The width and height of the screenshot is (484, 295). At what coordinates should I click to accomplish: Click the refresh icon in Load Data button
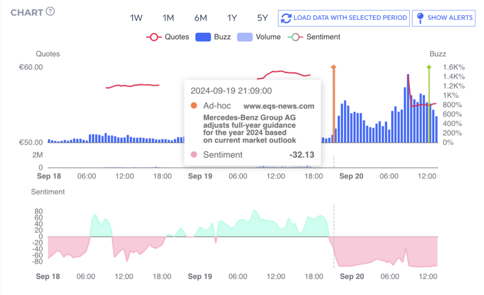pyautogui.click(x=286, y=18)
